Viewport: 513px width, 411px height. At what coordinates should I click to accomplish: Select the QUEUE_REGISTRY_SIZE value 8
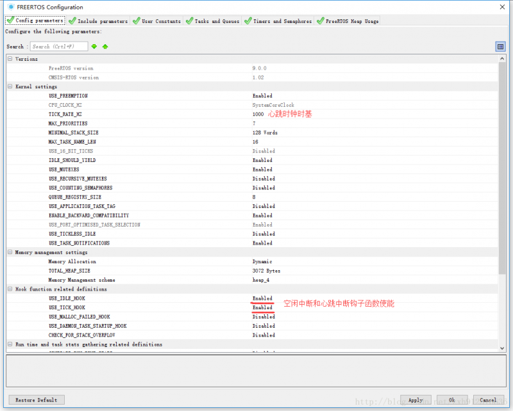tap(254, 197)
